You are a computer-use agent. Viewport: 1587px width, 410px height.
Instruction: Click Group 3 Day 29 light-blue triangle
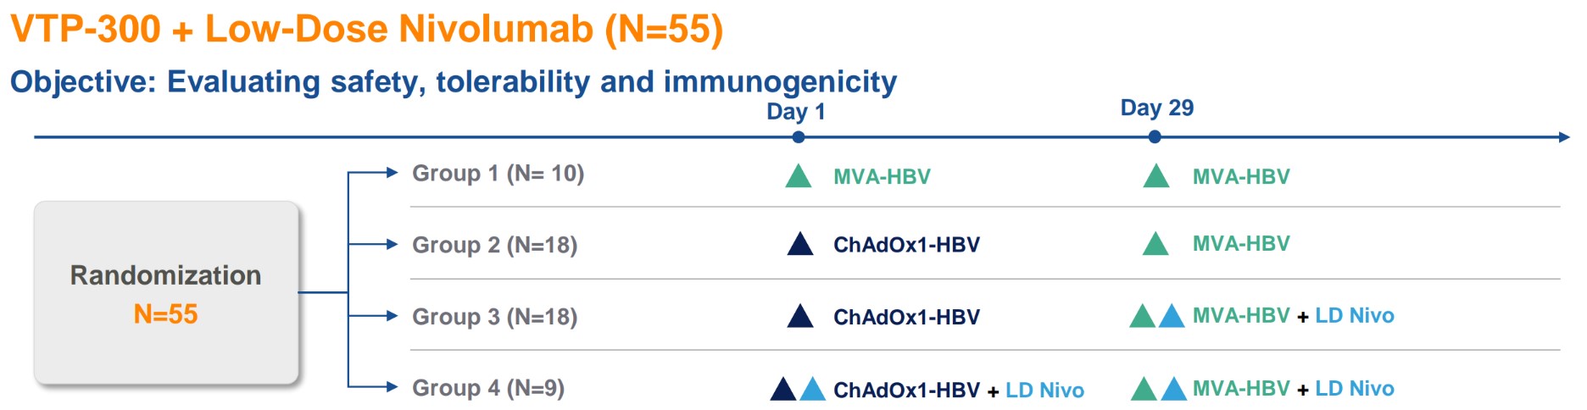[1172, 317]
